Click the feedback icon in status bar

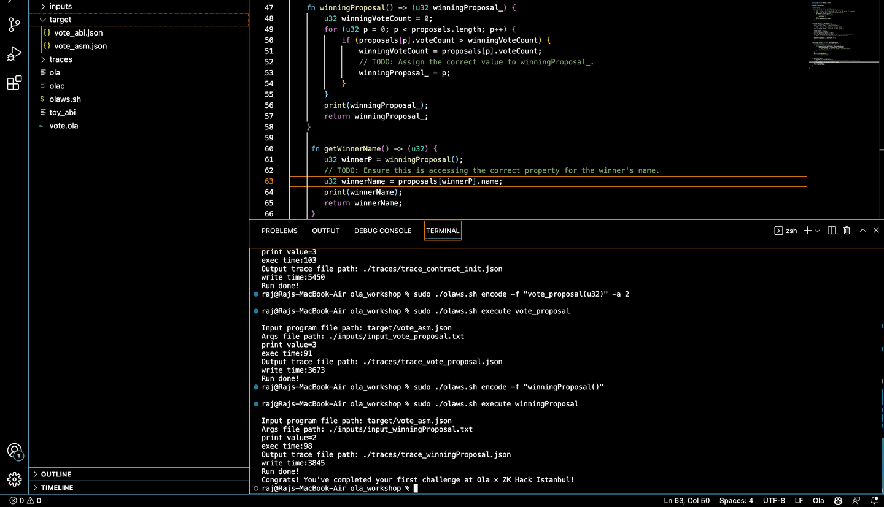click(857, 501)
